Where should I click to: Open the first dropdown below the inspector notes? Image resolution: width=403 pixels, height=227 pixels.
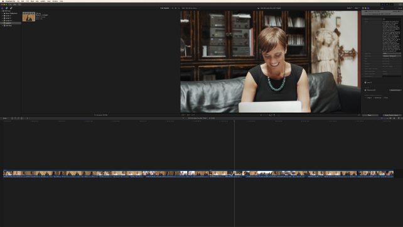click(x=392, y=53)
